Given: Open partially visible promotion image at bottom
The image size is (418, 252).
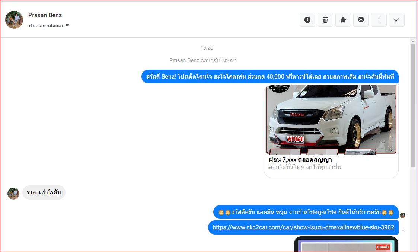Looking at the screenshot, I should (346, 244).
